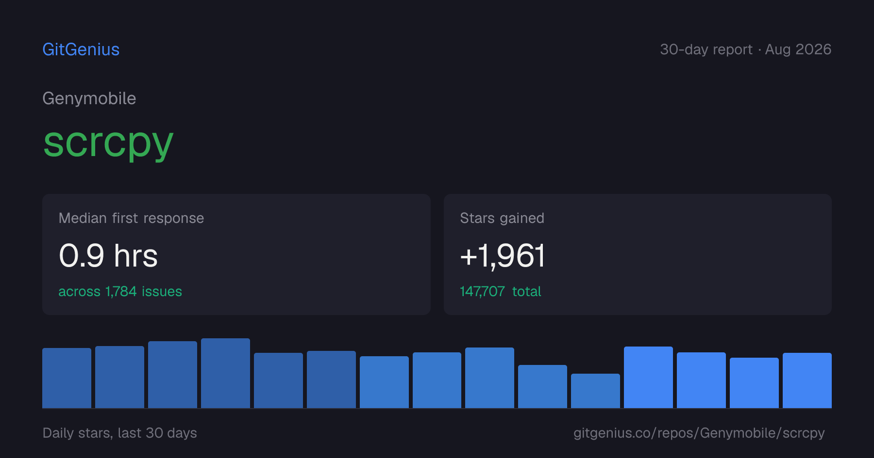The height and width of the screenshot is (458, 874).
Task: Click the first bar of the daily stars chart
Action: click(x=67, y=378)
